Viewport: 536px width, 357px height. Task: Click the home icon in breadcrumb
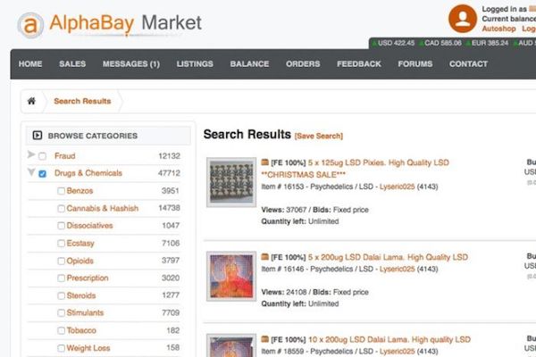pyautogui.click(x=32, y=101)
